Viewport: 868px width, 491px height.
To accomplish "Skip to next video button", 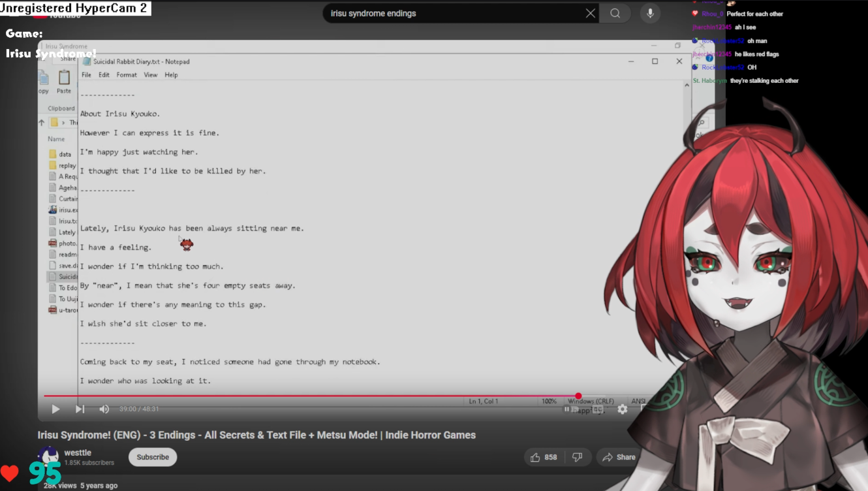I will coord(80,409).
